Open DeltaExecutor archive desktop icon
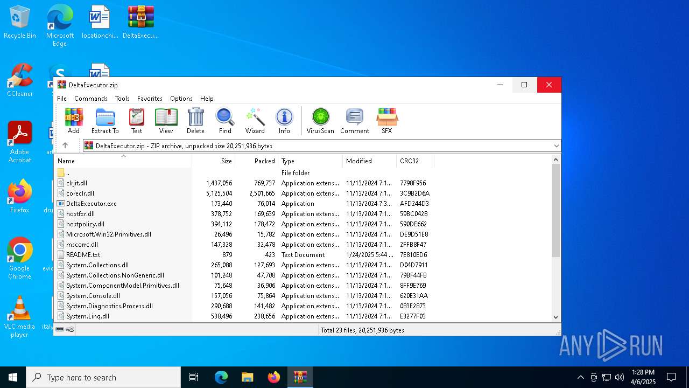 click(140, 23)
